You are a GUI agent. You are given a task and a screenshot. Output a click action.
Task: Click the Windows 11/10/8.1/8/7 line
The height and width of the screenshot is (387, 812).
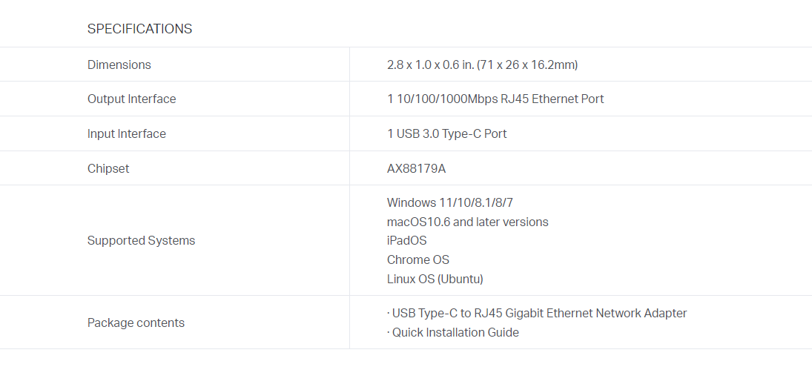[449, 202]
